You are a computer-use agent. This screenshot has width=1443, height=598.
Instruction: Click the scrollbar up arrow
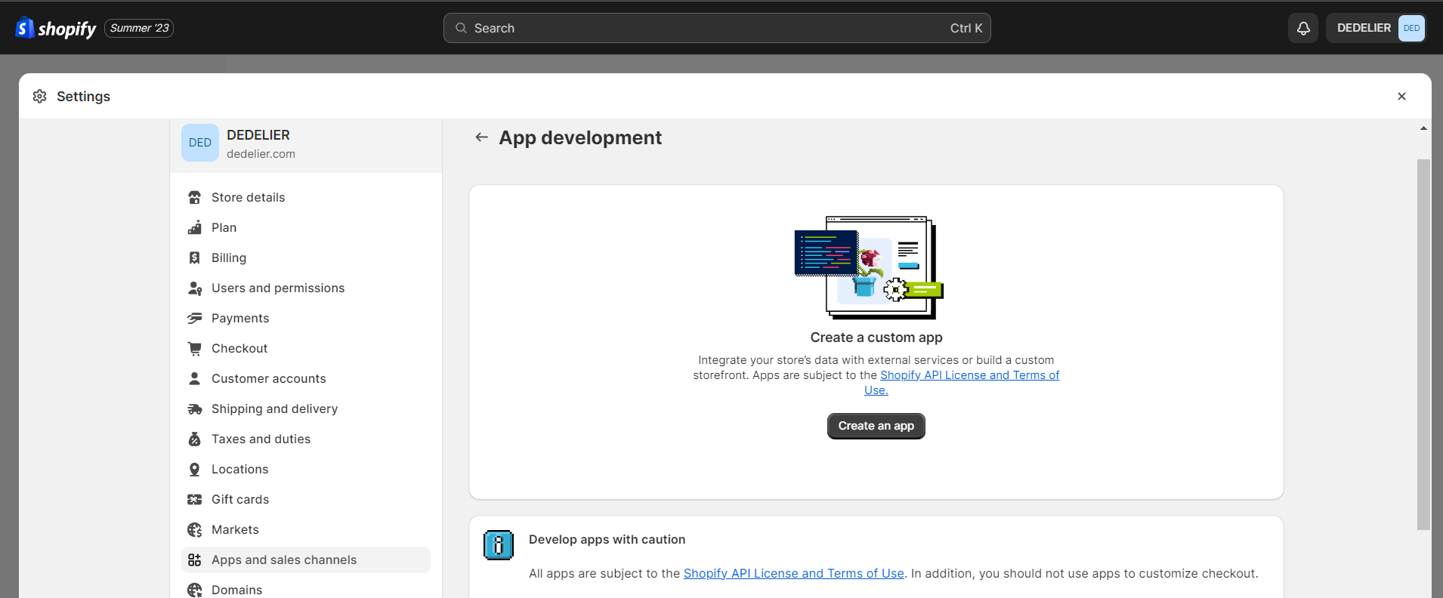(x=1423, y=128)
